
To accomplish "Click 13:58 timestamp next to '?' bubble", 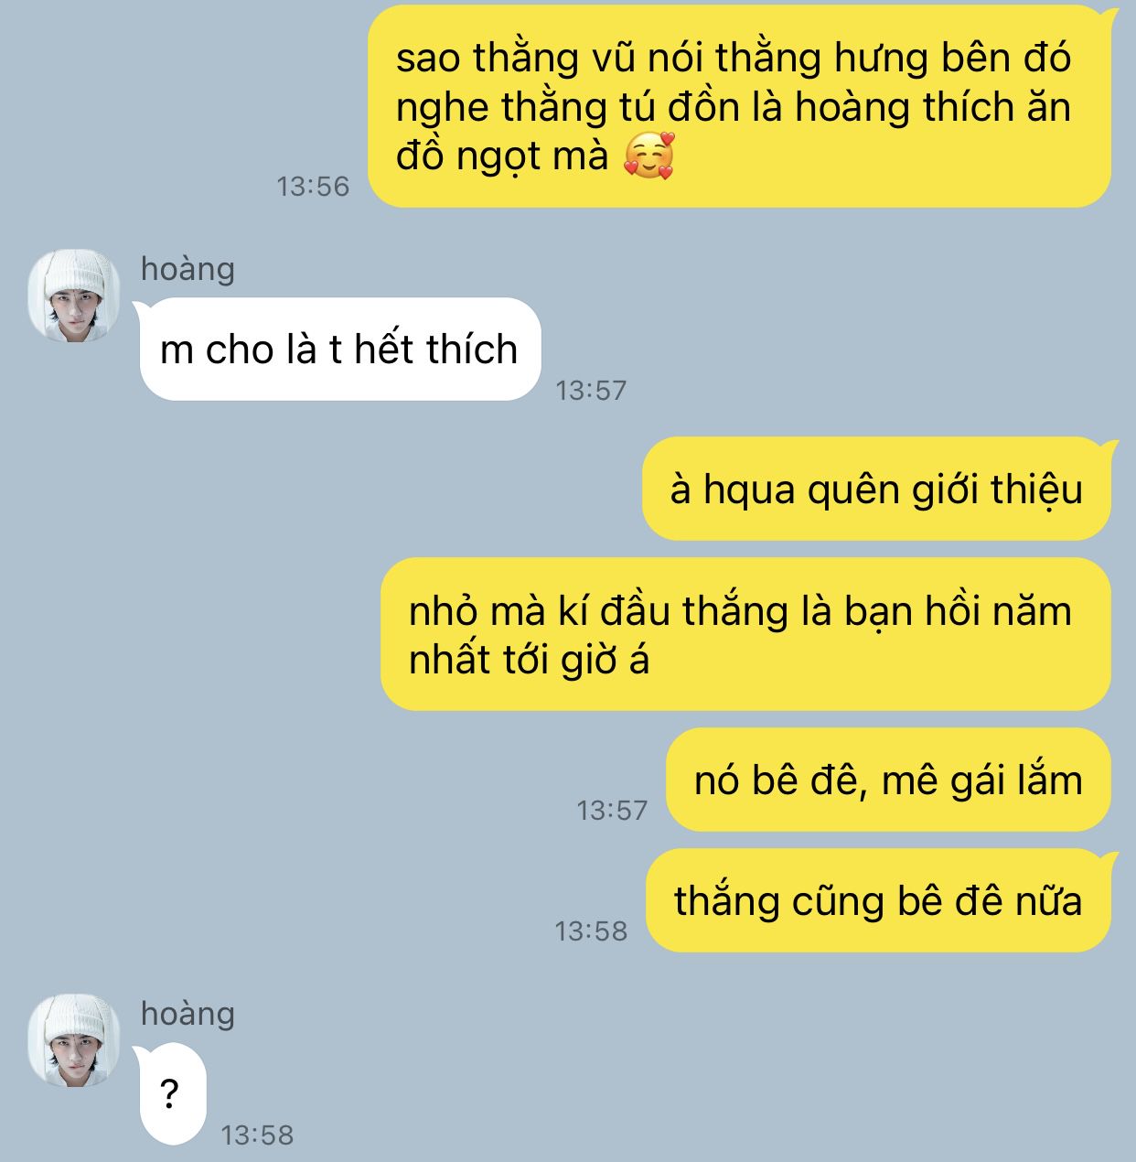I will pyautogui.click(x=257, y=1135).
